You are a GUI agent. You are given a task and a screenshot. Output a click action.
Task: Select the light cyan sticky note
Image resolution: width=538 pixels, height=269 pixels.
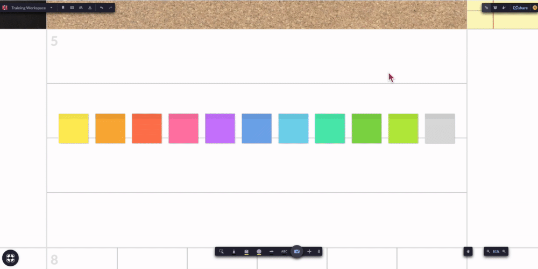click(293, 129)
